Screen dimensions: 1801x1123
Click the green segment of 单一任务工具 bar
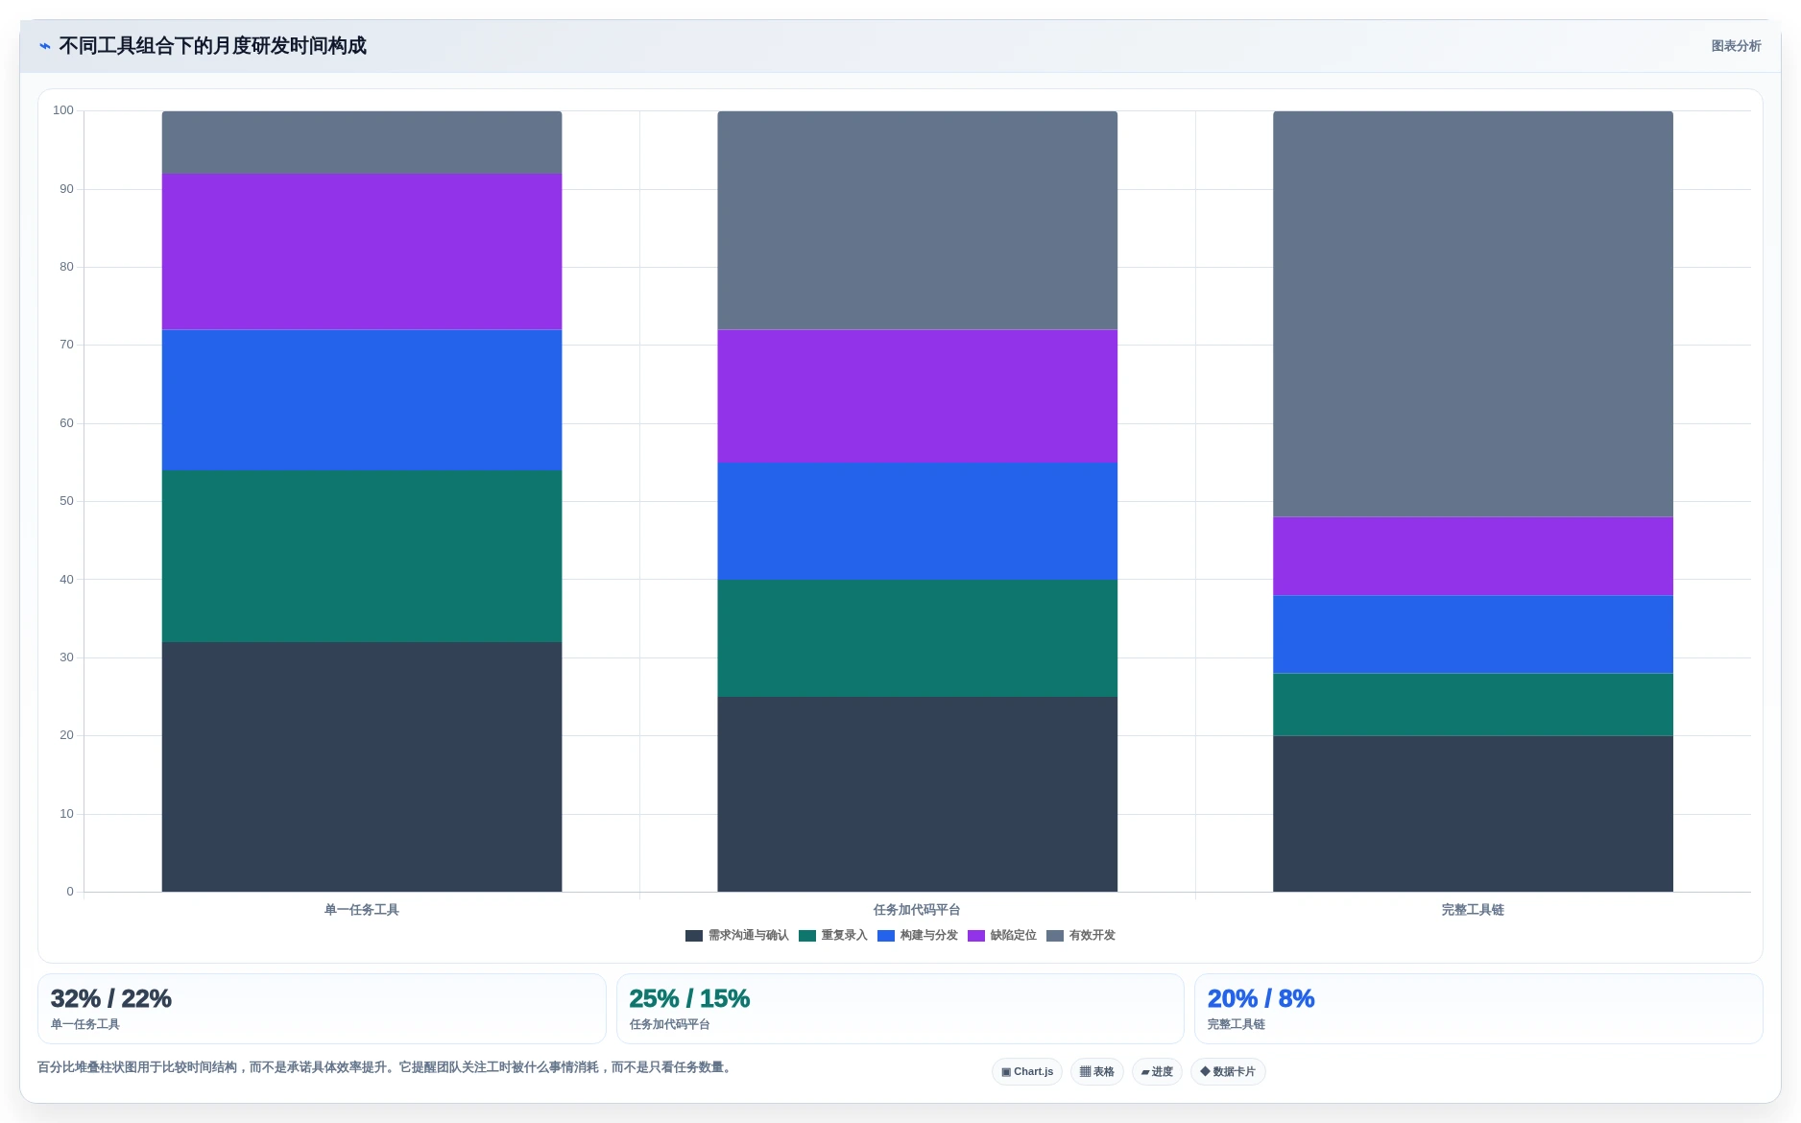(362, 556)
